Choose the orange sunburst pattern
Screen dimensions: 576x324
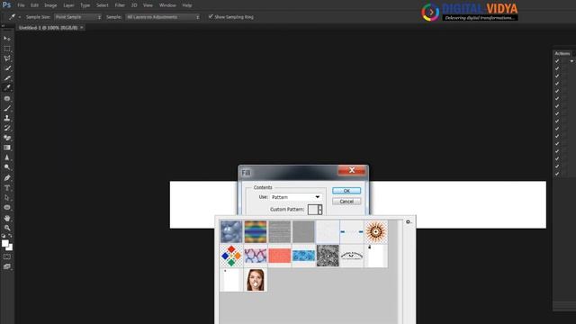pyautogui.click(x=376, y=231)
